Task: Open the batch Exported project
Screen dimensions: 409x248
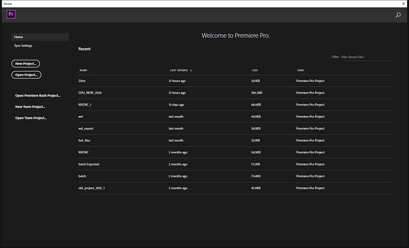Action: pos(235,164)
